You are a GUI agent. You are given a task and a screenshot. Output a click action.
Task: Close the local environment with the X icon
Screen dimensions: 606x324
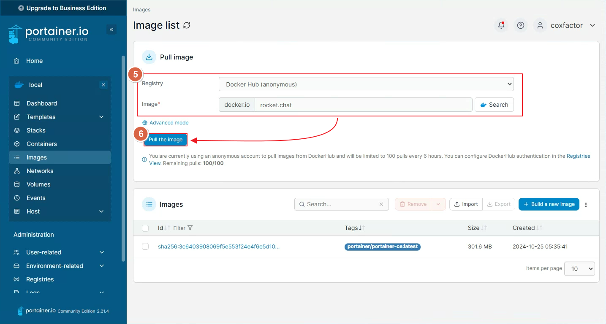103,85
